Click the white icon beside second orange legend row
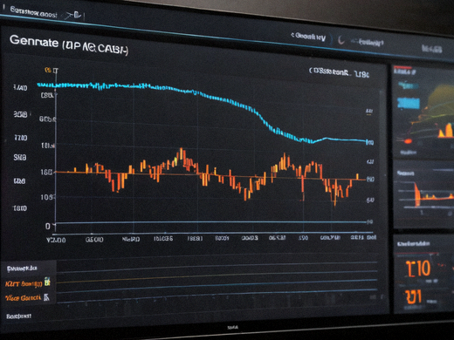454x340 pixels. click(46, 297)
